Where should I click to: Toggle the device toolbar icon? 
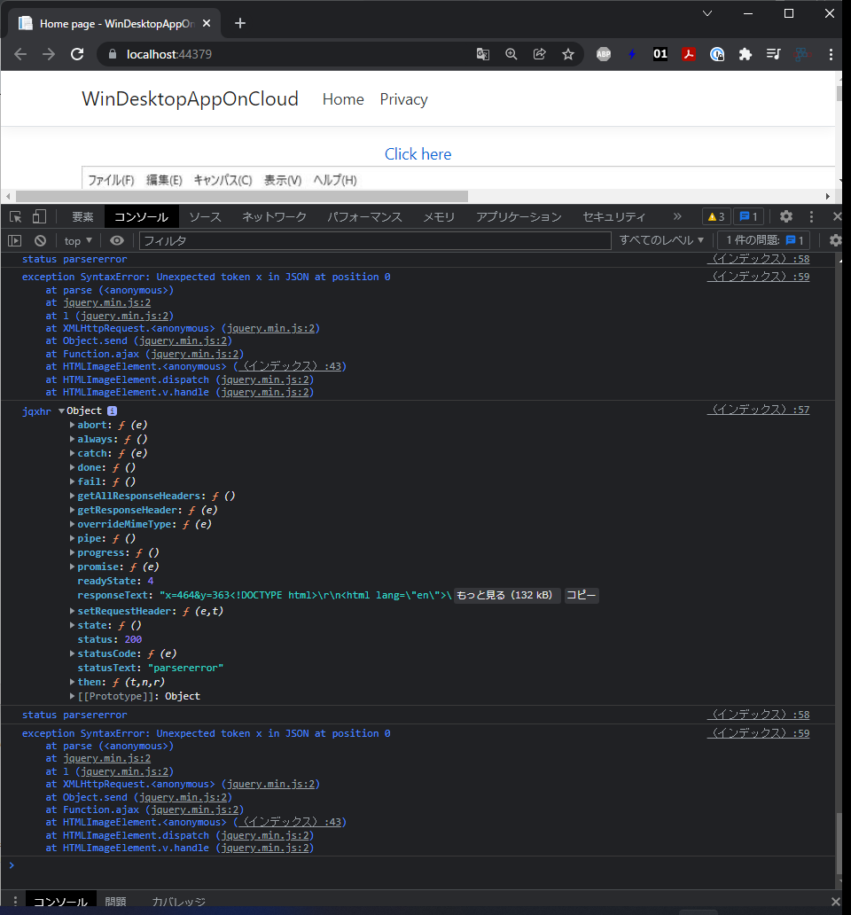39,216
